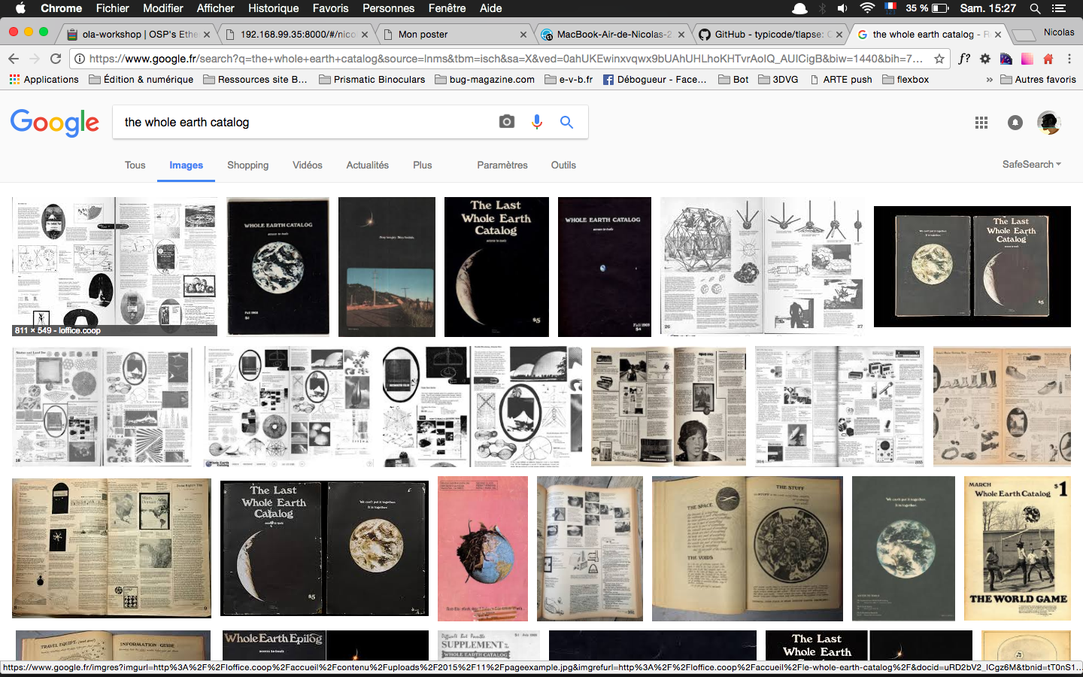Show hidden bookmarks with double chevron
Screen dimensions: 1083x677
990,79
